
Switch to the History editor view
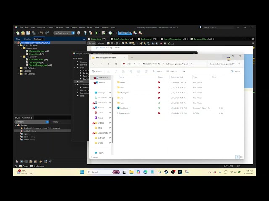[101, 44]
